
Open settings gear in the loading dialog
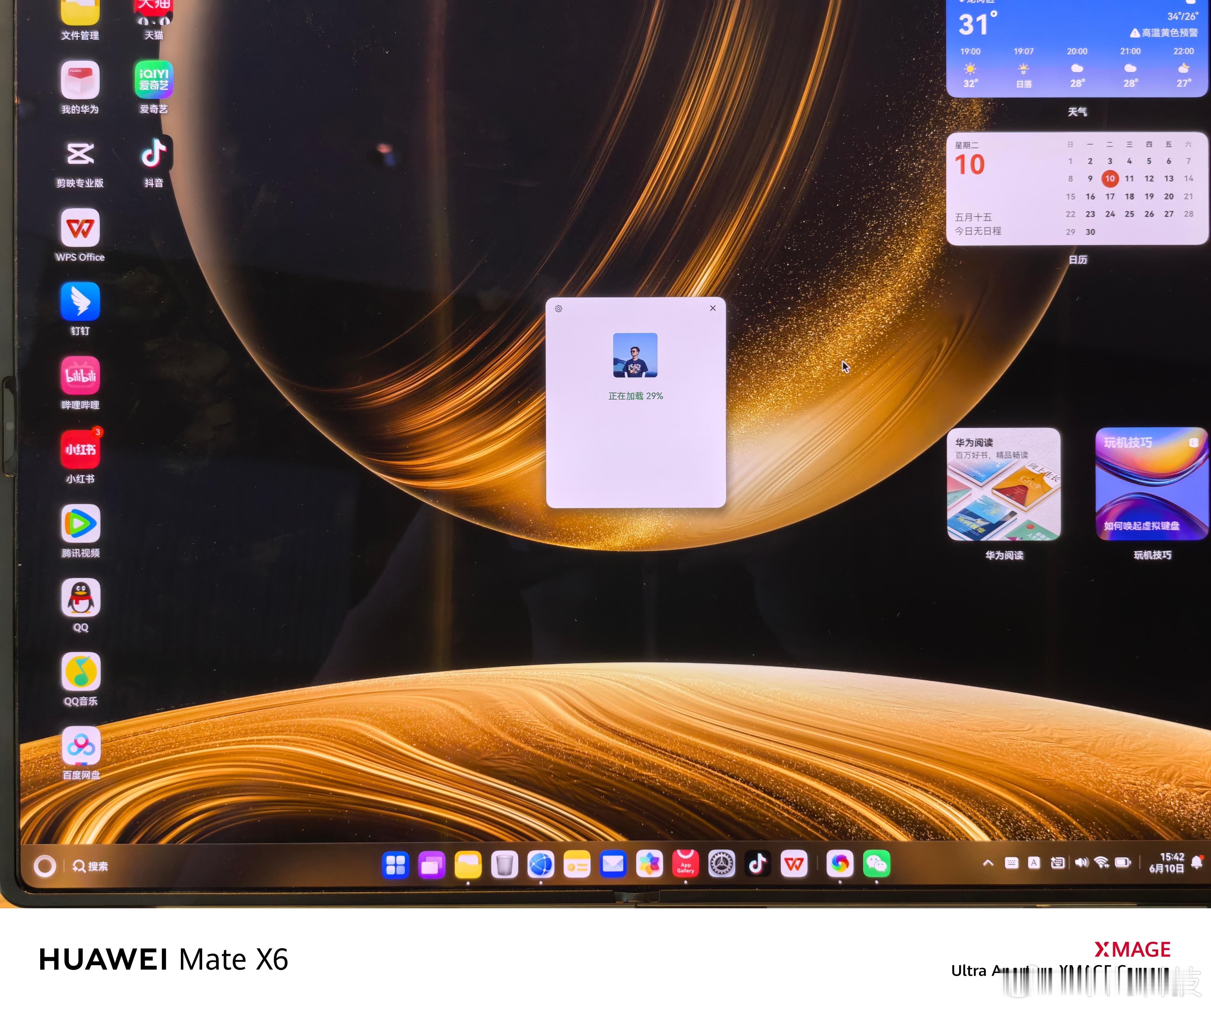coord(559,309)
